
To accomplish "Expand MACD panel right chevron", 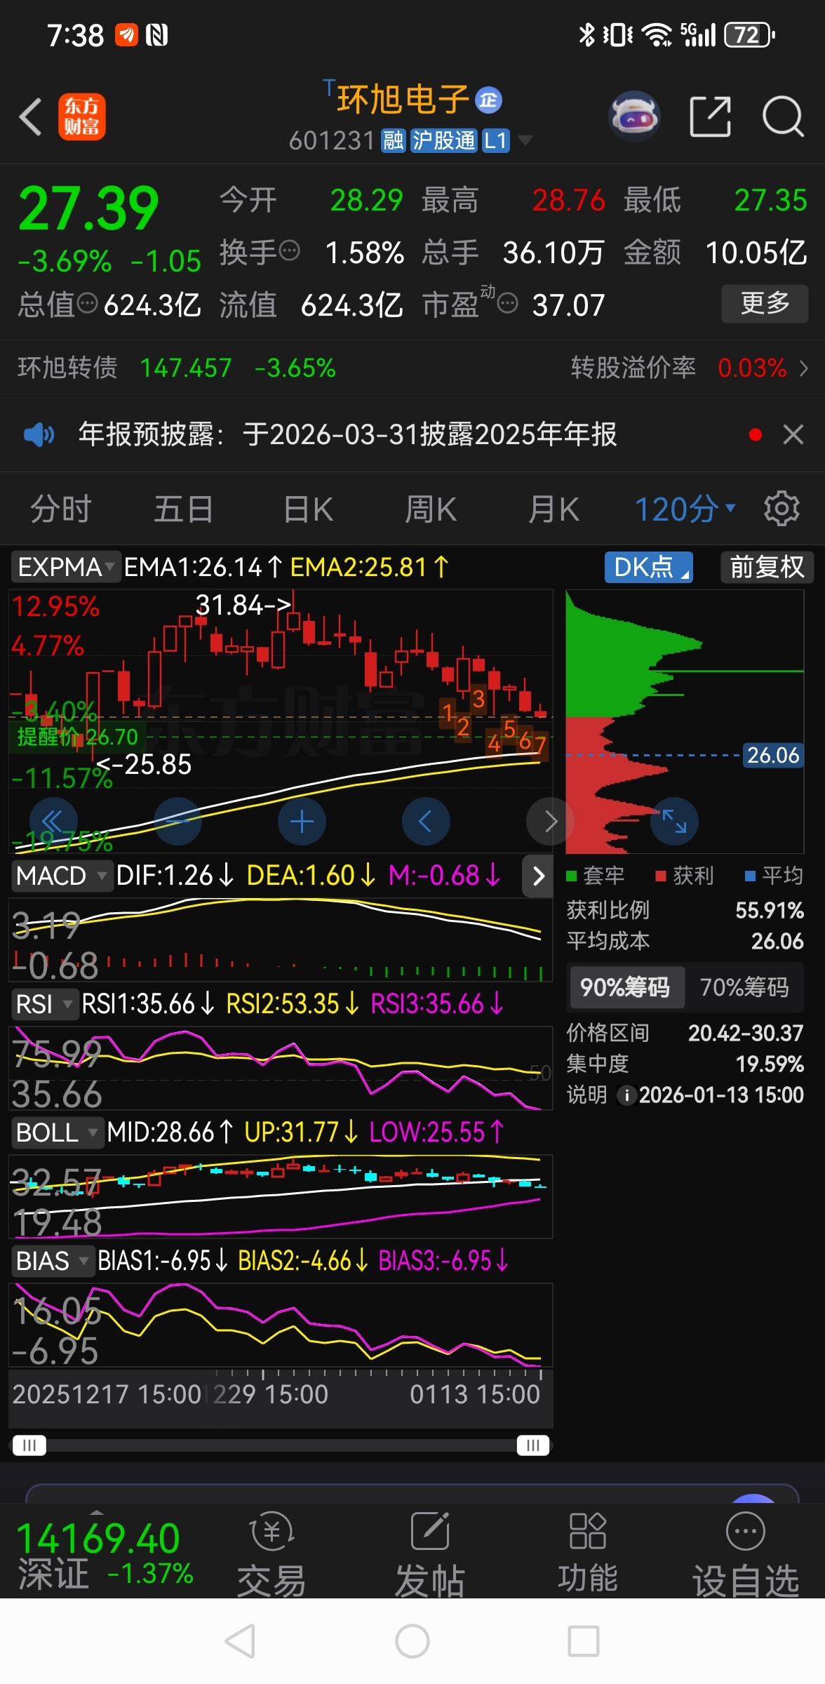I will point(538,876).
